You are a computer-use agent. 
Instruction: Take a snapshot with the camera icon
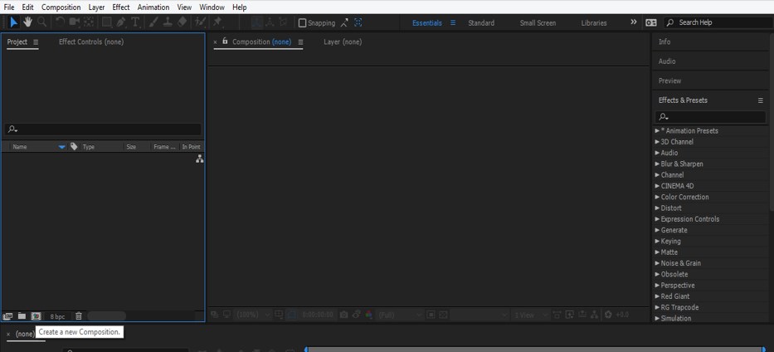point(344,315)
